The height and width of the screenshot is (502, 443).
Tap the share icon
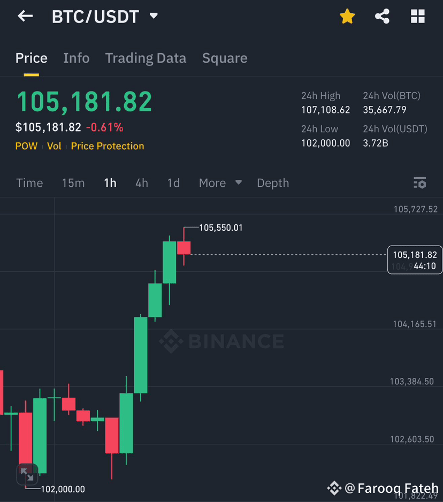383,17
